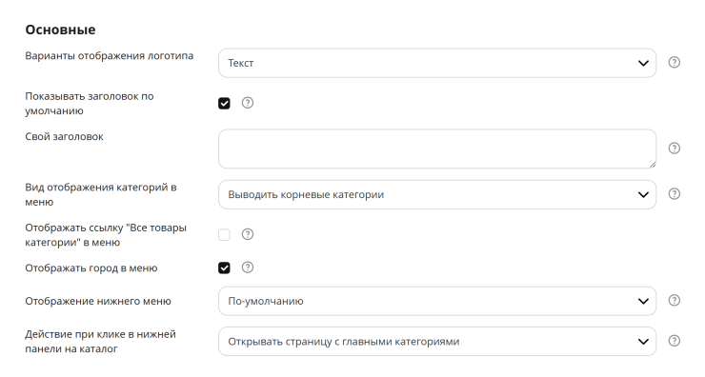705x377 pixels.
Task: Open 'Выводить корневые категории' dropdown
Action: click(x=437, y=194)
